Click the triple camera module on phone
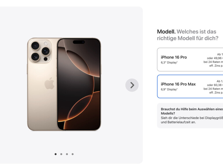This screenshot has width=223, height=167. pos(41,51)
